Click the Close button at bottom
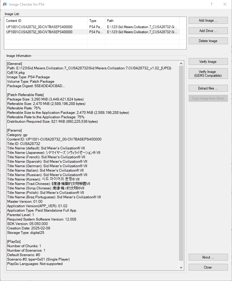Viewport: 232px width, 281px height. [208, 267]
